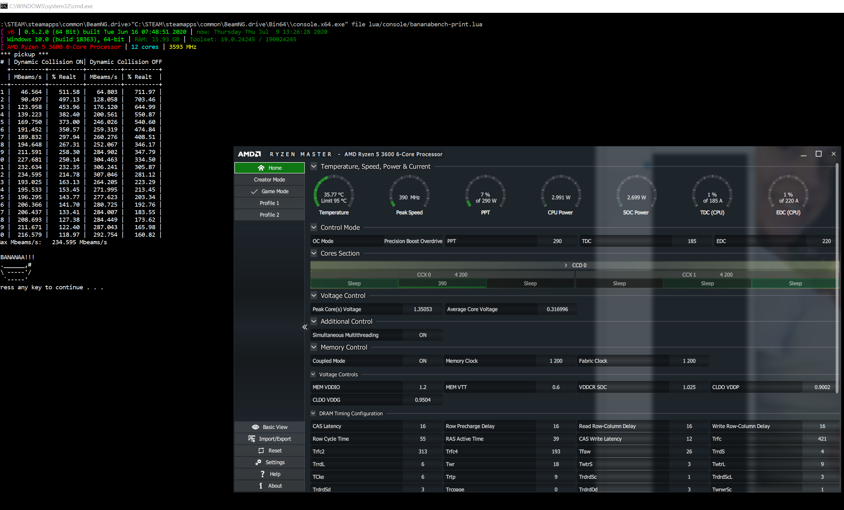Viewport: 844px width, 510px height.
Task: Click the Profile 2 entry
Action: pyautogui.click(x=269, y=214)
